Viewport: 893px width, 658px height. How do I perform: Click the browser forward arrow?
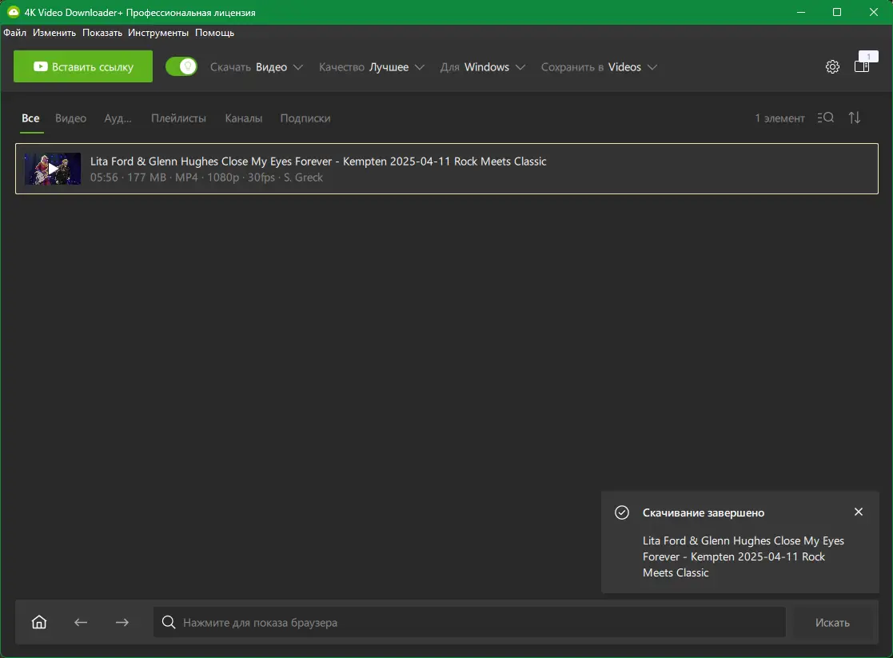coord(122,622)
